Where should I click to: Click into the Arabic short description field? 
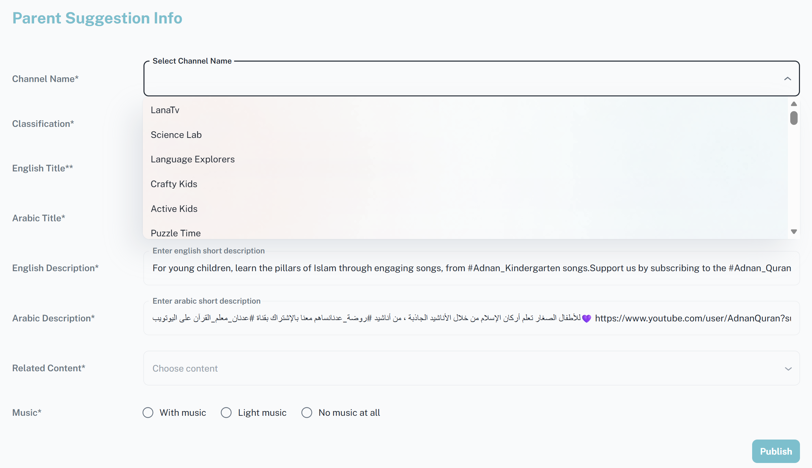[472, 318]
